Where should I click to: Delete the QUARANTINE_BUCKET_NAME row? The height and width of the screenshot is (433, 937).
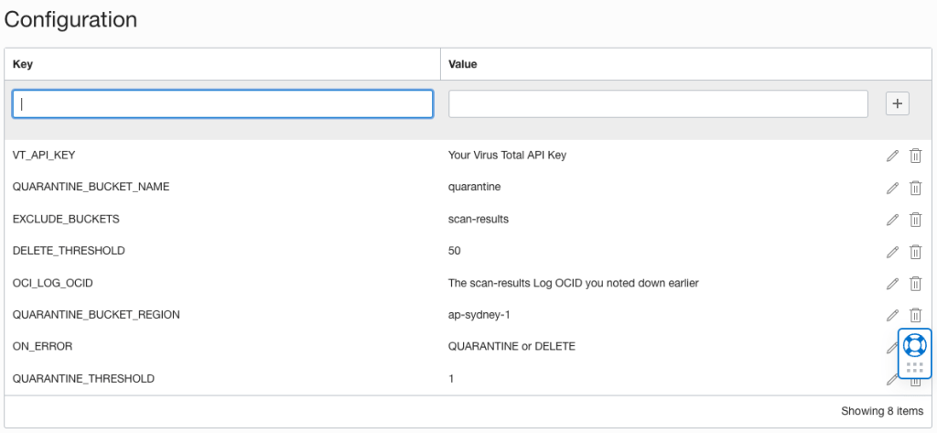915,188
